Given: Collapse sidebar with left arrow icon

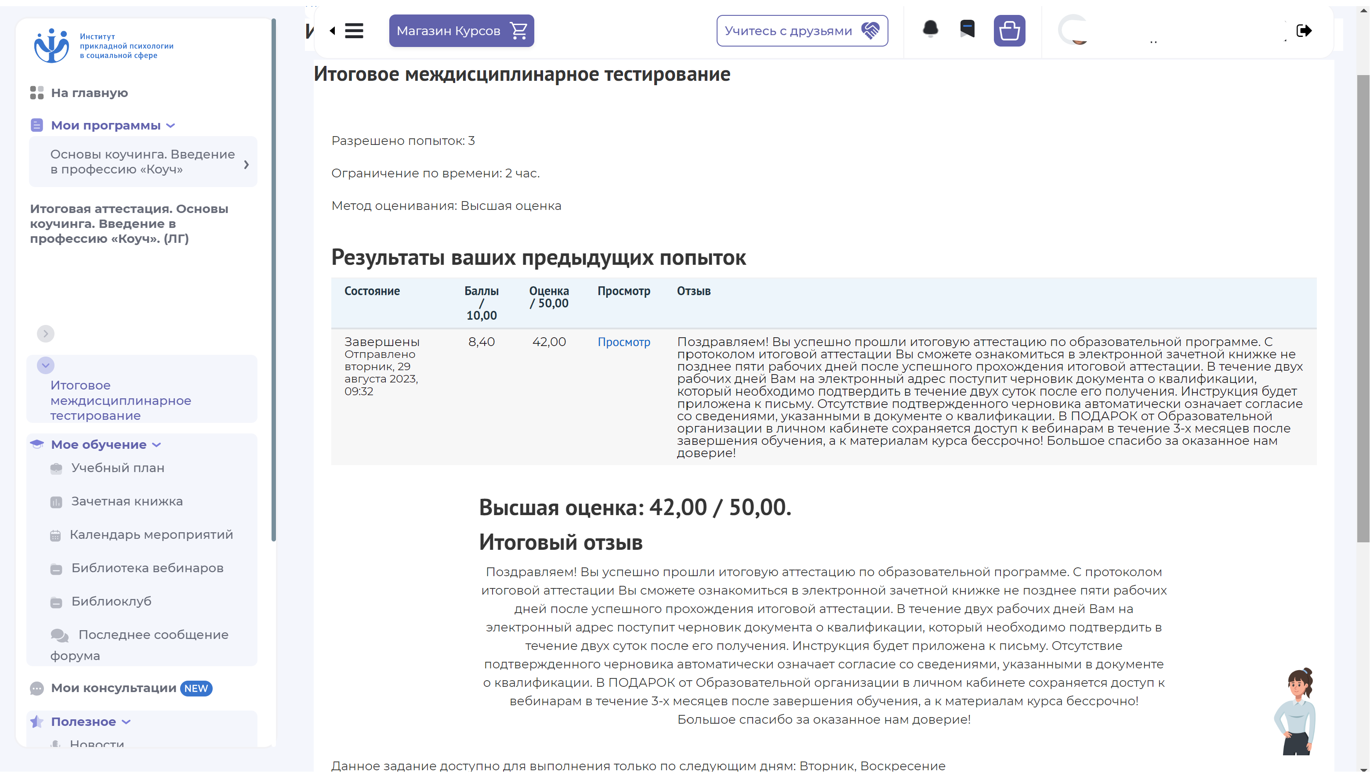Looking at the screenshot, I should click(333, 31).
